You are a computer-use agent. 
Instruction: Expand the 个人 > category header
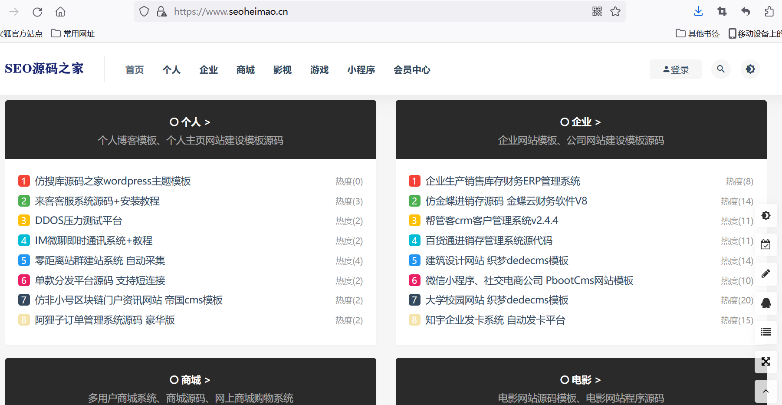tap(190, 122)
